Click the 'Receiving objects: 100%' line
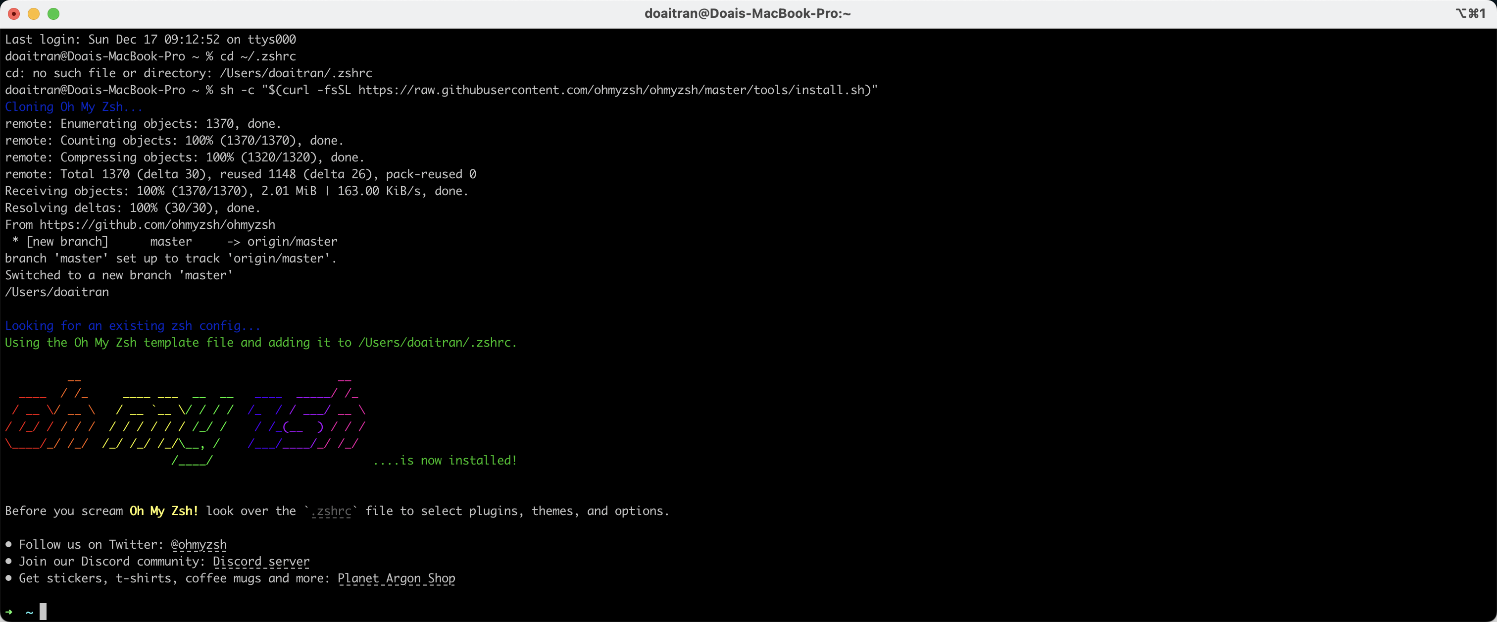The height and width of the screenshot is (622, 1497). pos(237,191)
